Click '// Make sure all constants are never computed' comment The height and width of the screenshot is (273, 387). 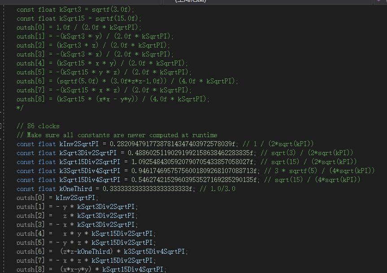[117, 135]
